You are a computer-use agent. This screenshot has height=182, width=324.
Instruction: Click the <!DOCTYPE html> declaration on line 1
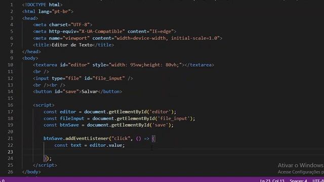point(42,5)
